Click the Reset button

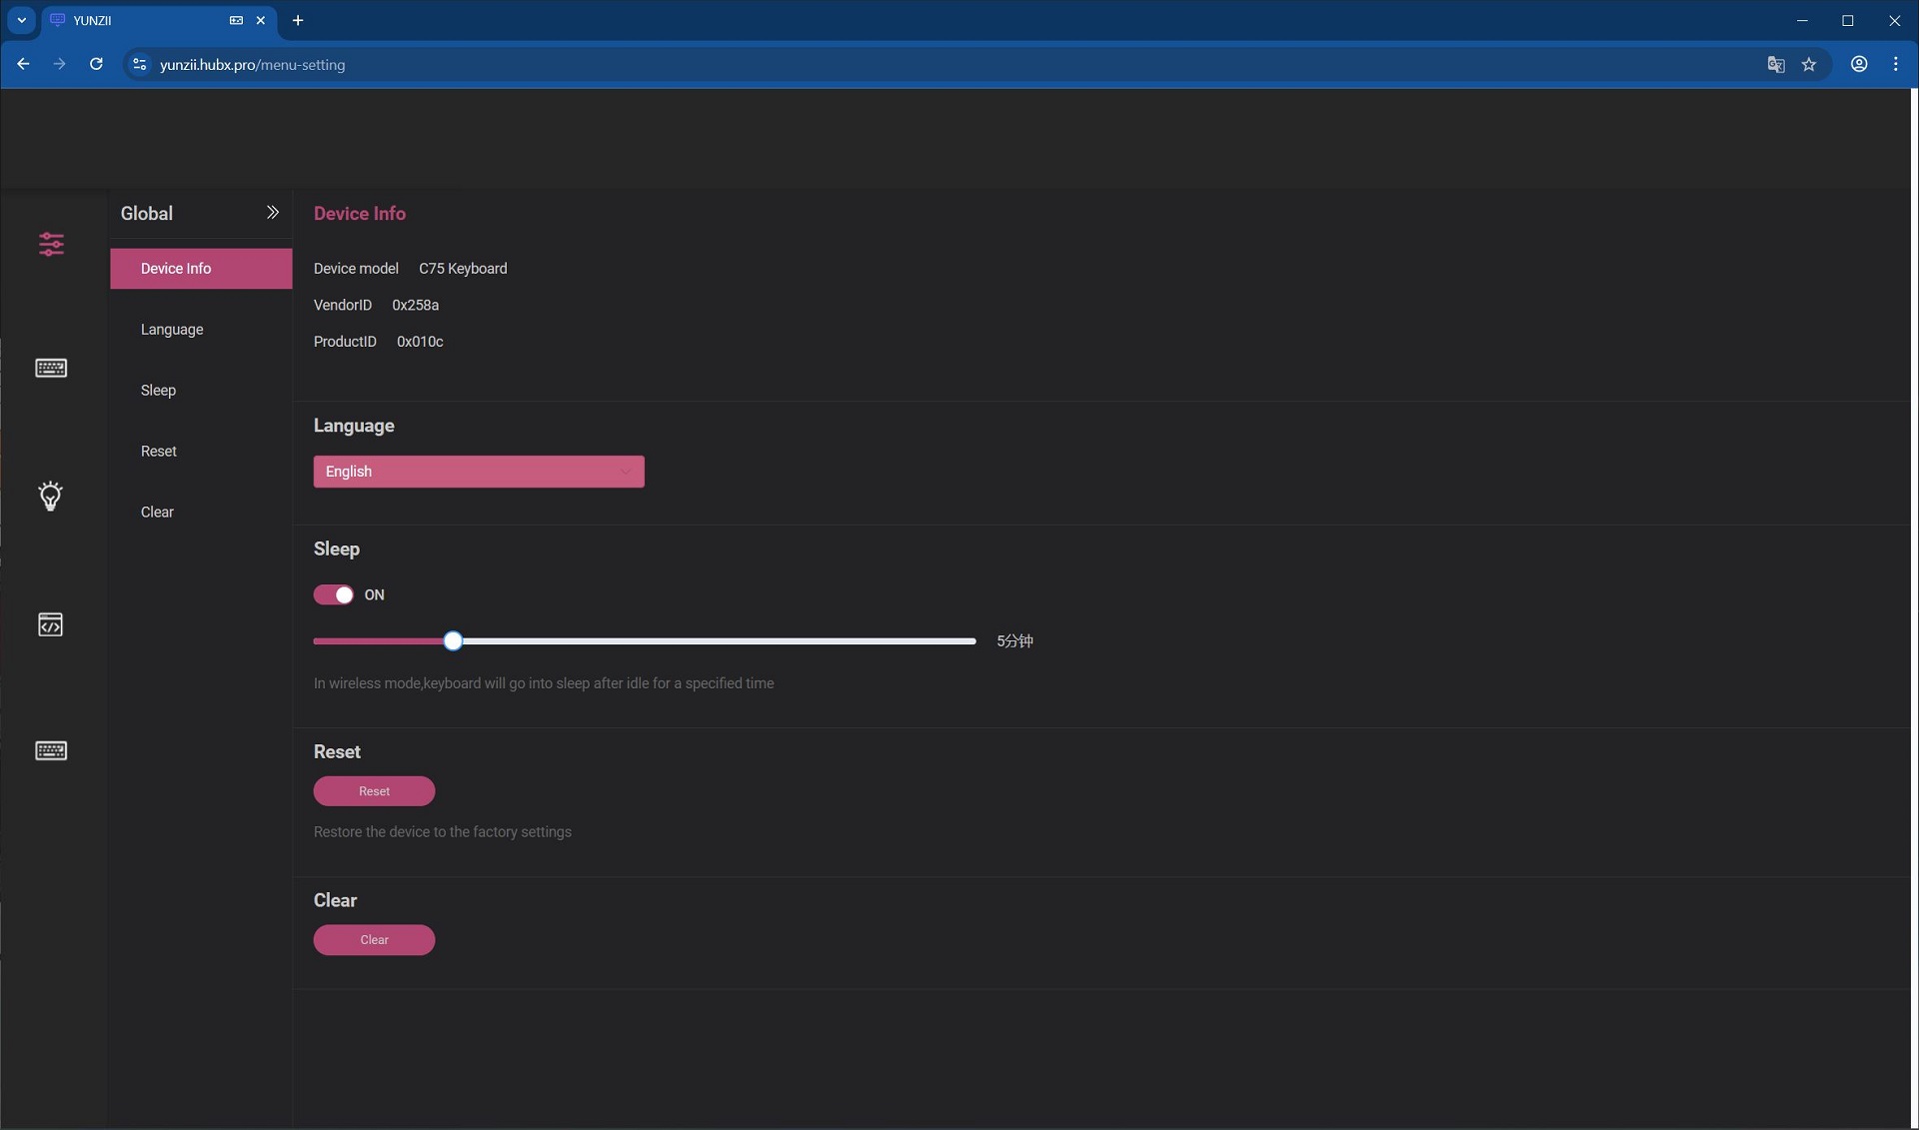(x=374, y=791)
